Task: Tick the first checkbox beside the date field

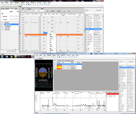Action: 2,16
